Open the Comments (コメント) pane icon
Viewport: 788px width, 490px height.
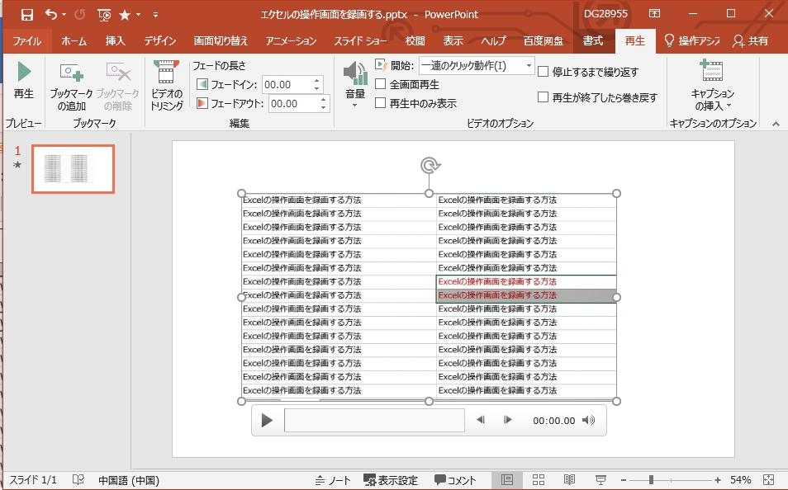click(x=458, y=478)
